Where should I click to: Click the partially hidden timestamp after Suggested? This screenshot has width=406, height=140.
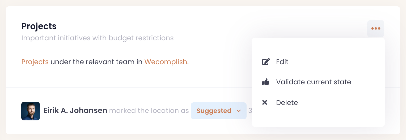click(x=250, y=111)
